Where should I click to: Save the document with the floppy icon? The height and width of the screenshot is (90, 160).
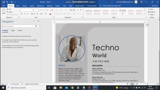4,2
